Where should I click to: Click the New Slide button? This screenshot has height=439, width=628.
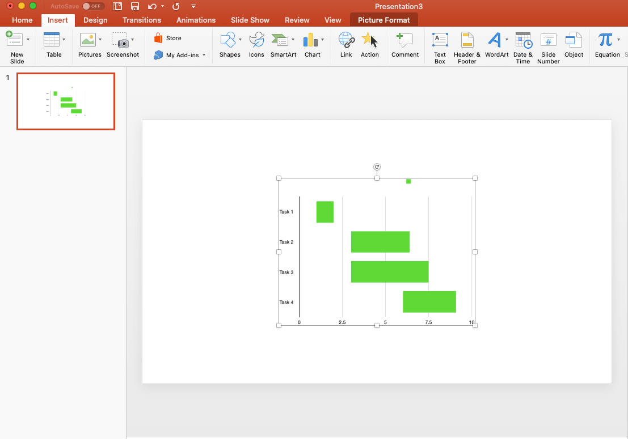coord(14,45)
